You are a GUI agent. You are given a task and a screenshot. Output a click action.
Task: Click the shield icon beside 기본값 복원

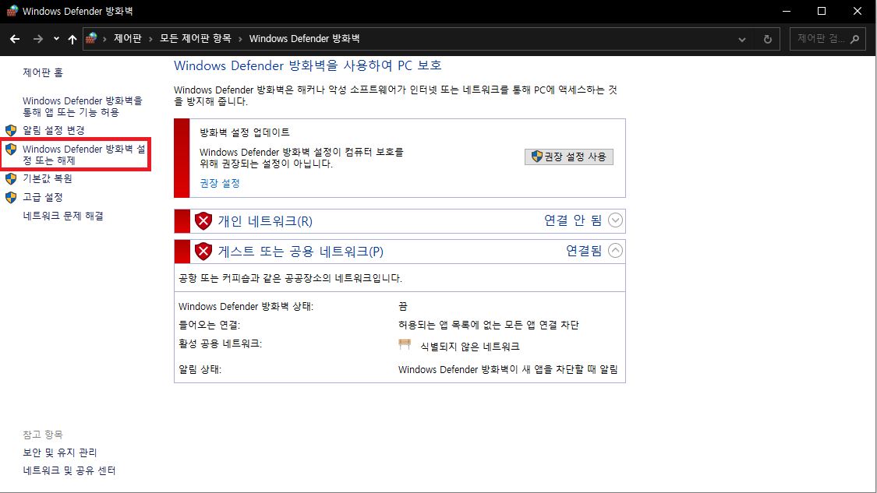[11, 178]
